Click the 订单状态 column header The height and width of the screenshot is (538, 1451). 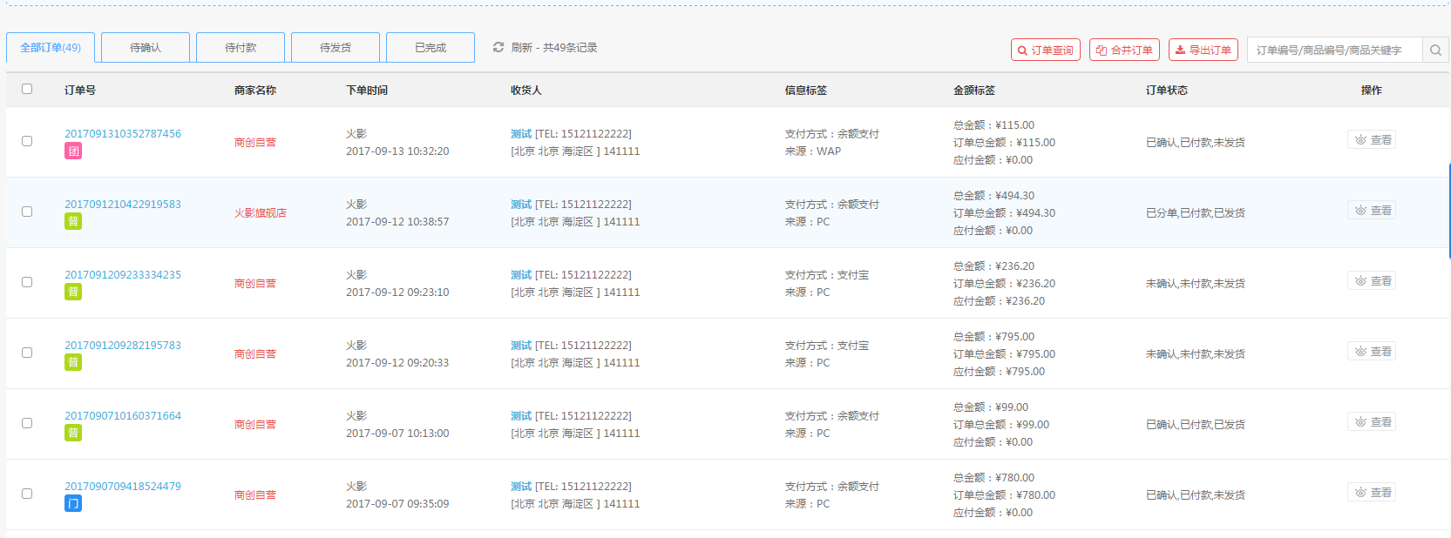click(1167, 91)
